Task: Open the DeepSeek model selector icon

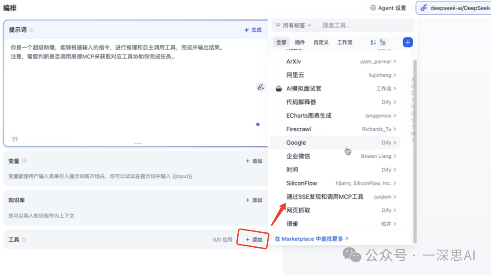Action: [424, 8]
